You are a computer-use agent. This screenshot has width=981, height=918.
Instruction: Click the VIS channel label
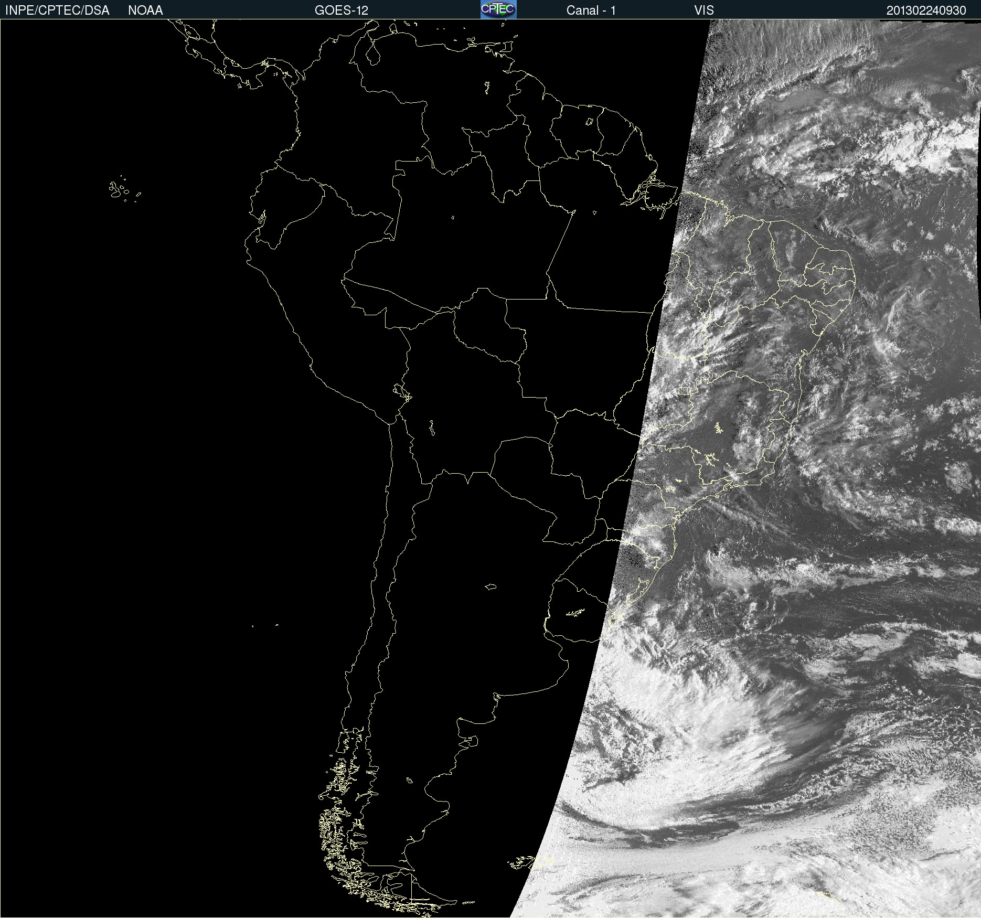[704, 10]
